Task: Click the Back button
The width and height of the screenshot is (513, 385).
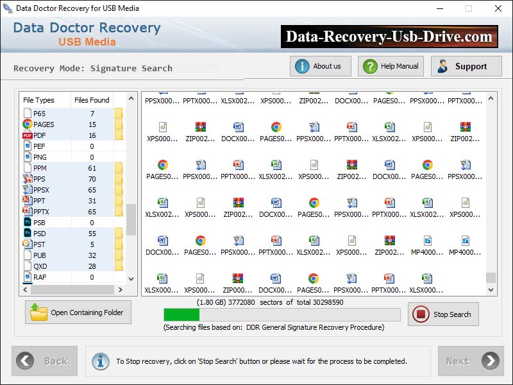Action: click(x=44, y=361)
